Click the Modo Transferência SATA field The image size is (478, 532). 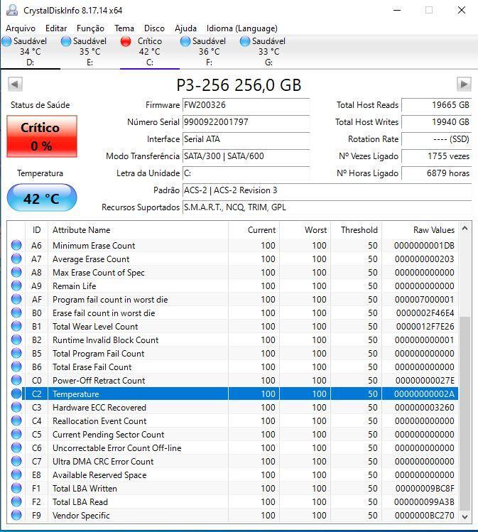pos(246,156)
